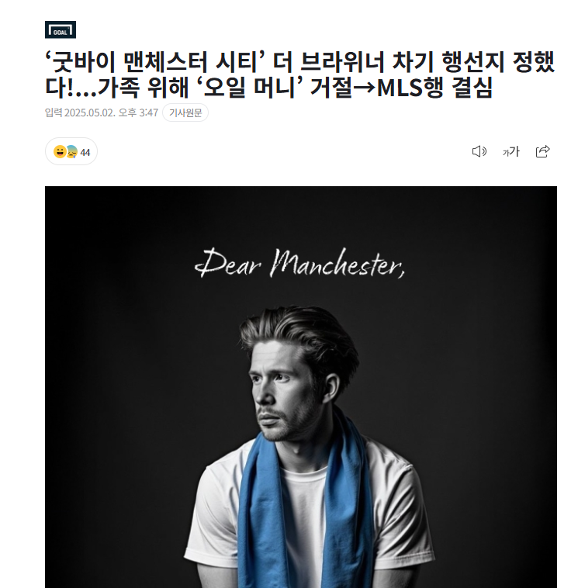Open reactions showing 44 count
578x588 pixels.
click(x=71, y=151)
